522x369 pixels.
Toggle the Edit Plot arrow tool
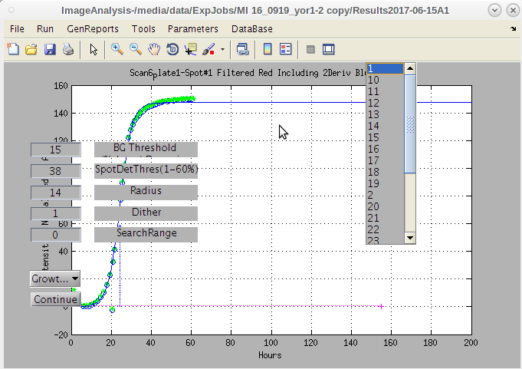[x=94, y=49]
